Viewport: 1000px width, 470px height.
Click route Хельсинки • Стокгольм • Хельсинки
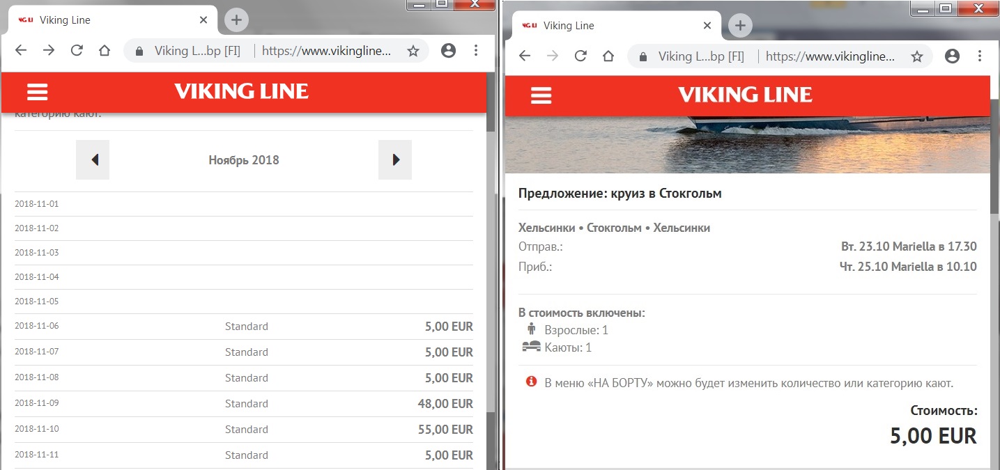click(x=614, y=228)
